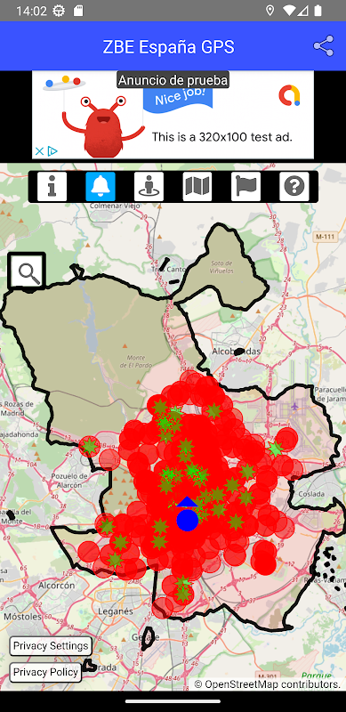Tap the Anuncio de prueba label
346x712 pixels.
coord(173,80)
